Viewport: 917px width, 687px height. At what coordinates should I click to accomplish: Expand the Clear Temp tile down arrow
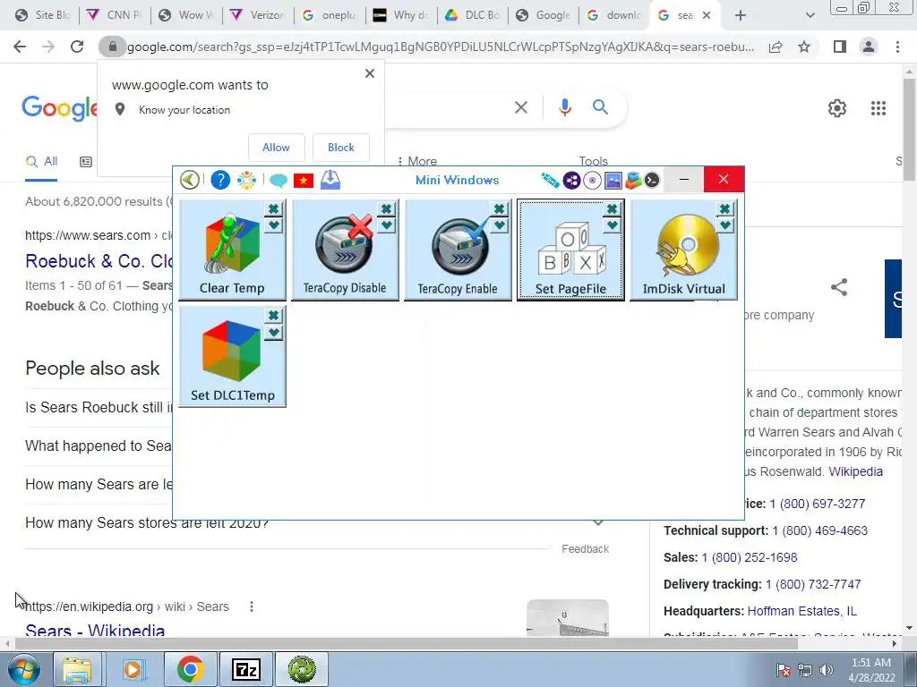pos(273,225)
